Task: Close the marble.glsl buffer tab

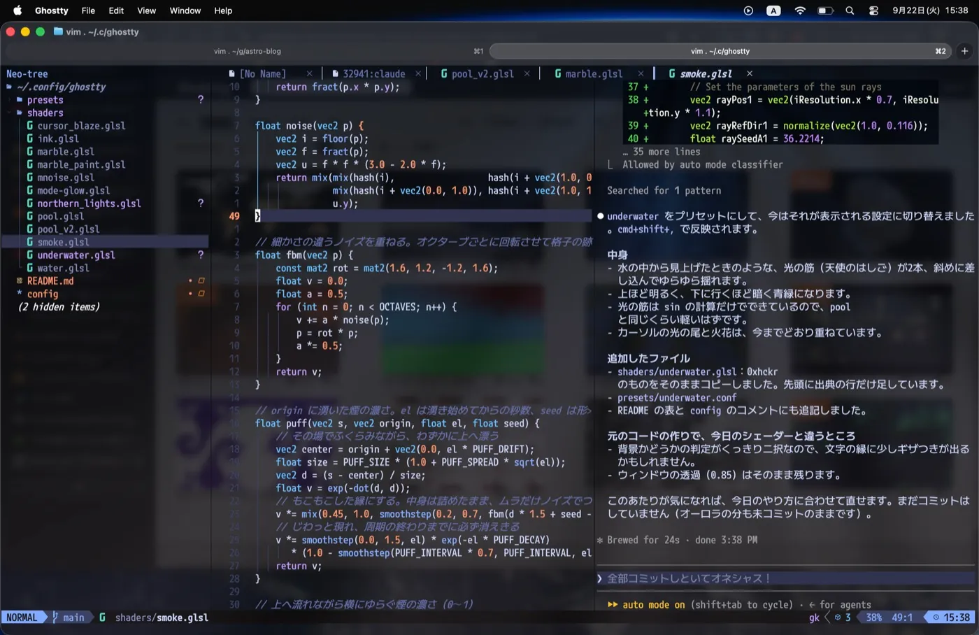Action: click(641, 73)
